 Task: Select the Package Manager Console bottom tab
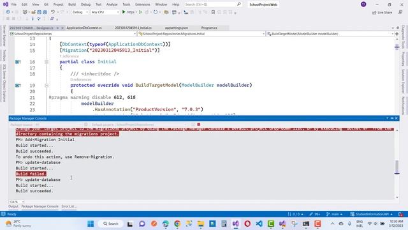click(40, 206)
